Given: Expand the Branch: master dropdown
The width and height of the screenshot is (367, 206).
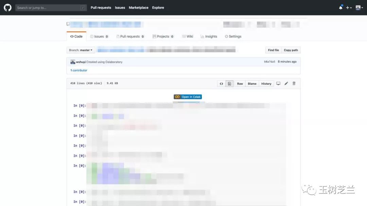Looking at the screenshot, I should (81, 50).
